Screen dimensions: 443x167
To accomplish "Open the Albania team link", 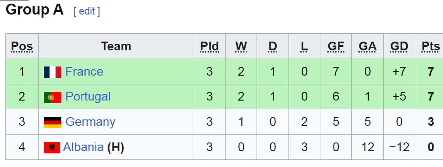I will point(83,147).
